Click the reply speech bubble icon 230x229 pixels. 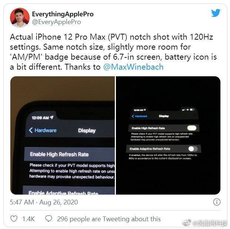click(x=49, y=219)
